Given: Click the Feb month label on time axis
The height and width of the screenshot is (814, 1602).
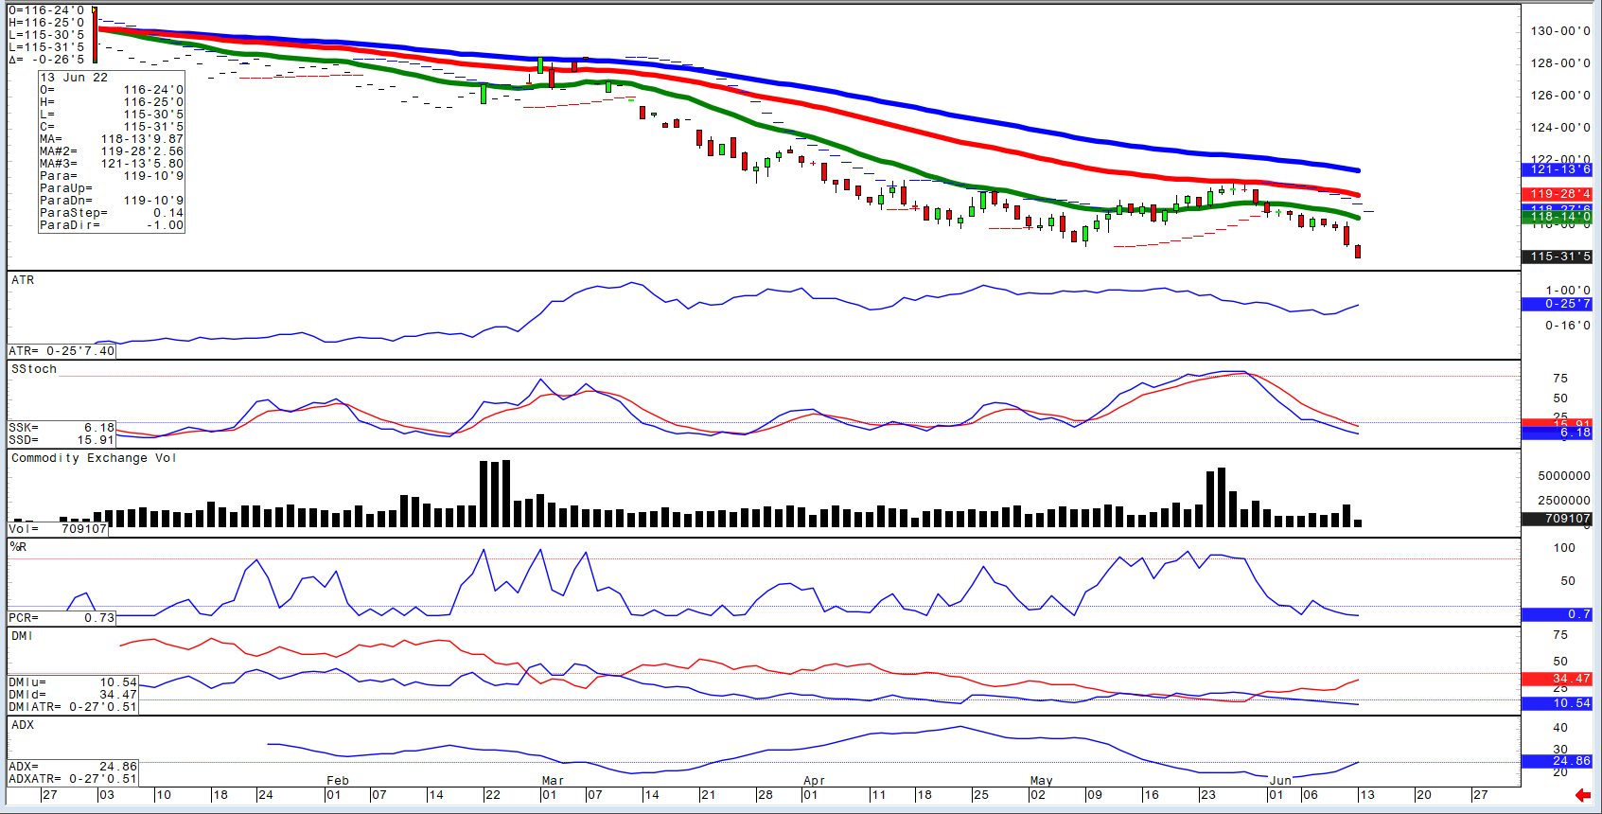Looking at the screenshot, I should (338, 781).
